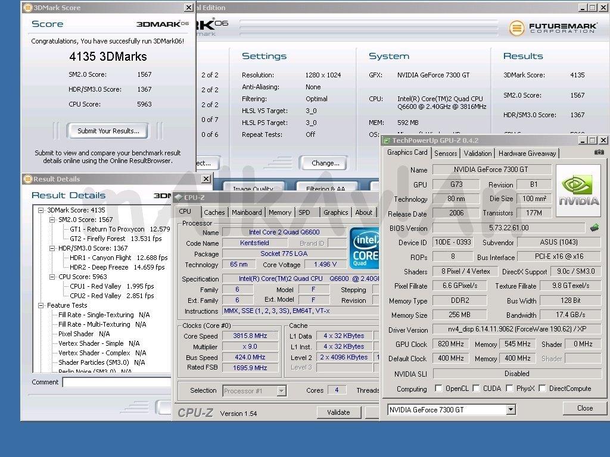
Task: Enable the OpenCL checkbox in GPU-Z
Action: tap(439, 388)
